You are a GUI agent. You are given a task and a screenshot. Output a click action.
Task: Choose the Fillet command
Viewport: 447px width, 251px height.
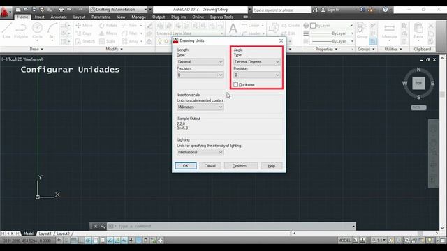(130, 33)
